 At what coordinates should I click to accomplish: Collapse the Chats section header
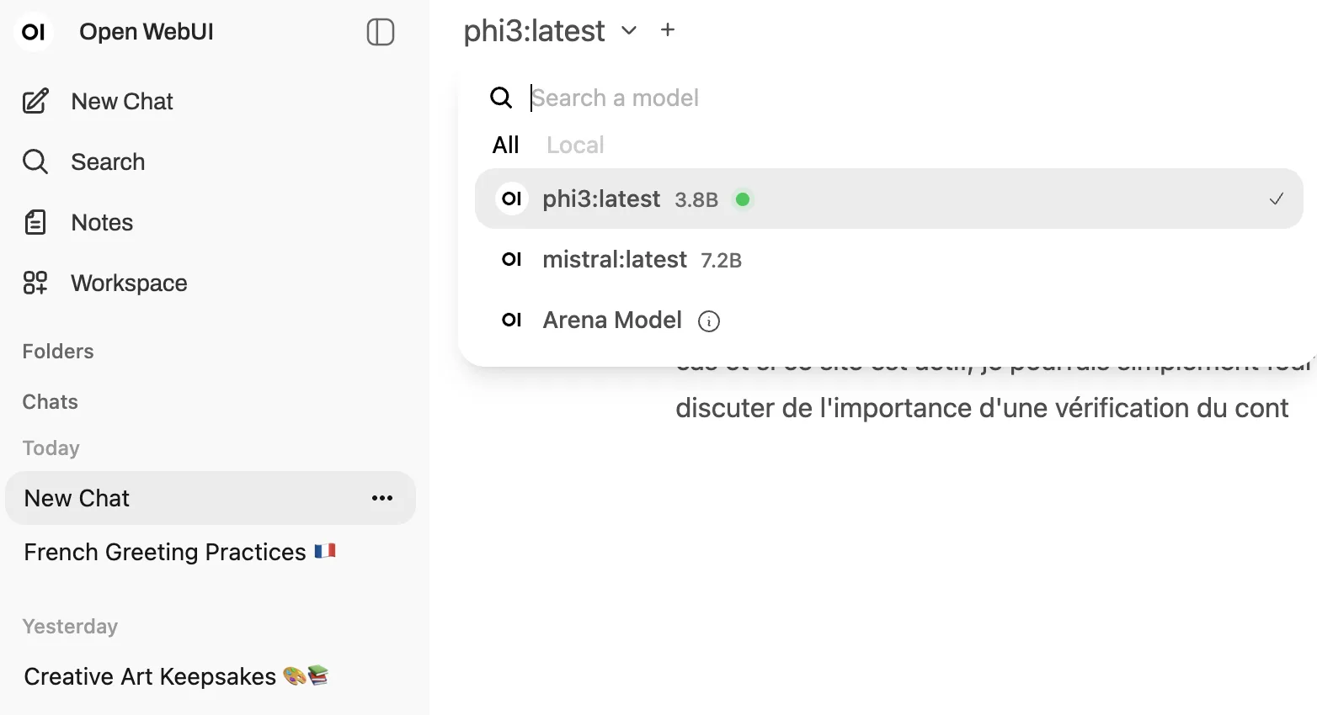(51, 402)
